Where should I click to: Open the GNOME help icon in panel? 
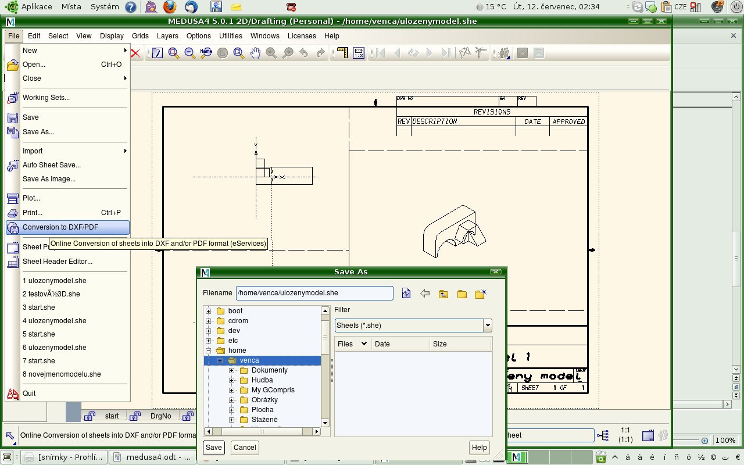coord(131,7)
